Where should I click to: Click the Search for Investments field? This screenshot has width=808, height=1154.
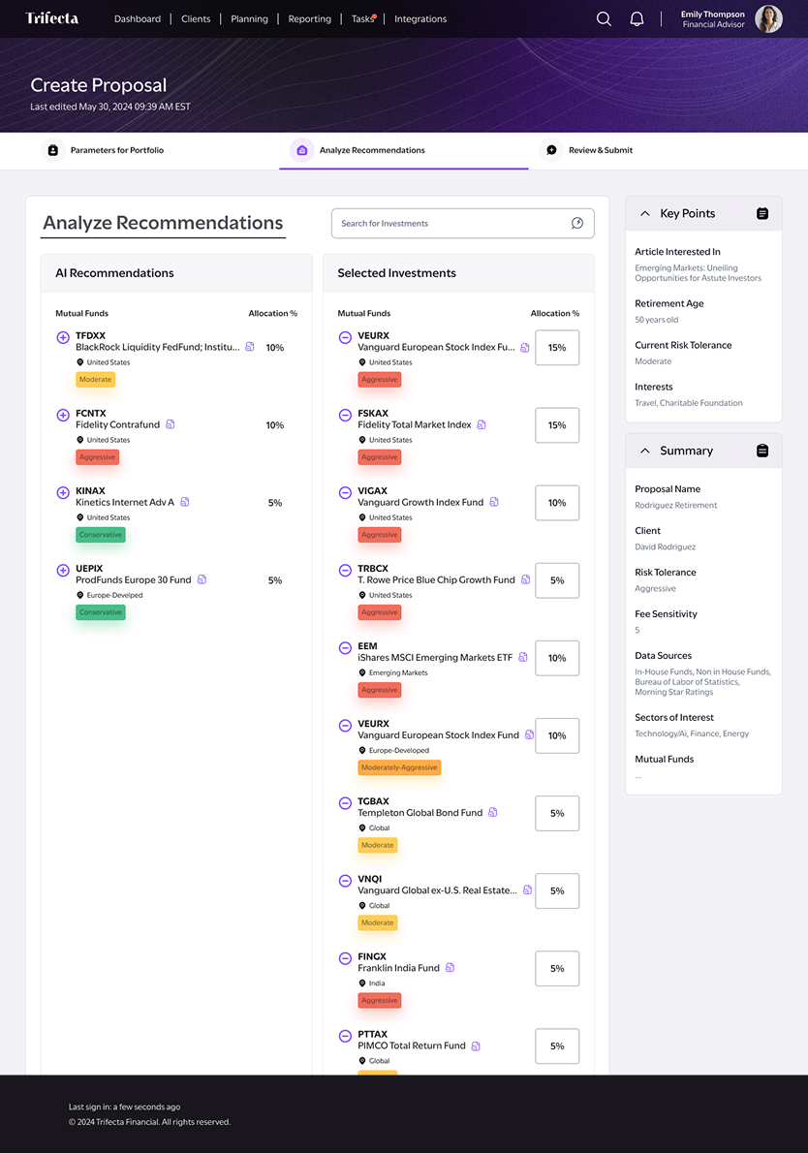tap(463, 223)
